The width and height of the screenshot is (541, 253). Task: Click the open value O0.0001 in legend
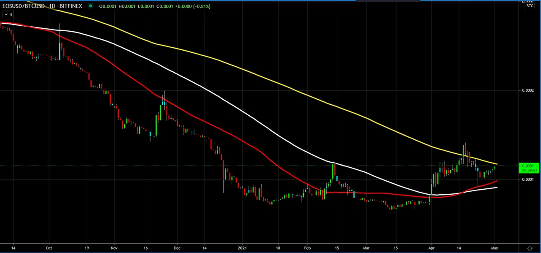[x=108, y=6]
